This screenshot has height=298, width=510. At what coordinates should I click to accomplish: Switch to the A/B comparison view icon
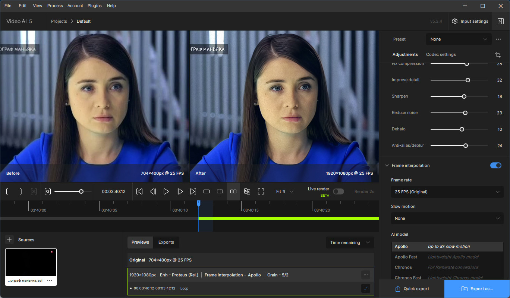click(247, 191)
